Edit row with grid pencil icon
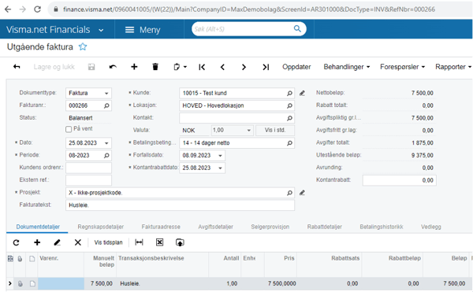Viewport: 473px width, 292px height. 58,242
